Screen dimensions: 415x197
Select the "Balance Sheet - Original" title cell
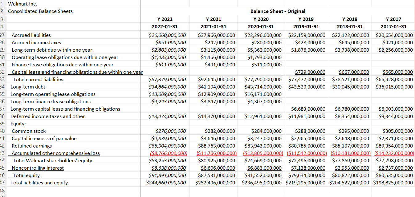pyautogui.click(x=278, y=11)
